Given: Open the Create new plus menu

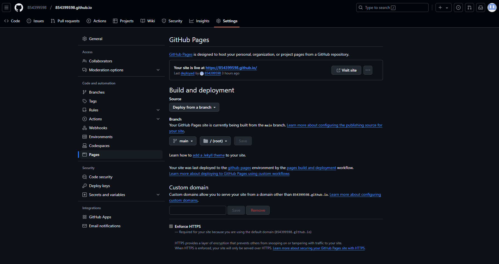Looking at the screenshot, I should click(443, 8).
